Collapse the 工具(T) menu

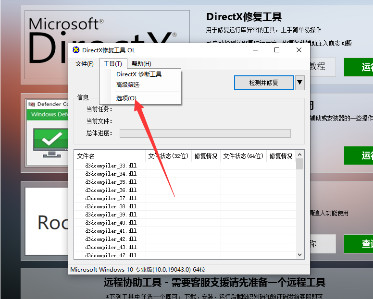coord(112,64)
